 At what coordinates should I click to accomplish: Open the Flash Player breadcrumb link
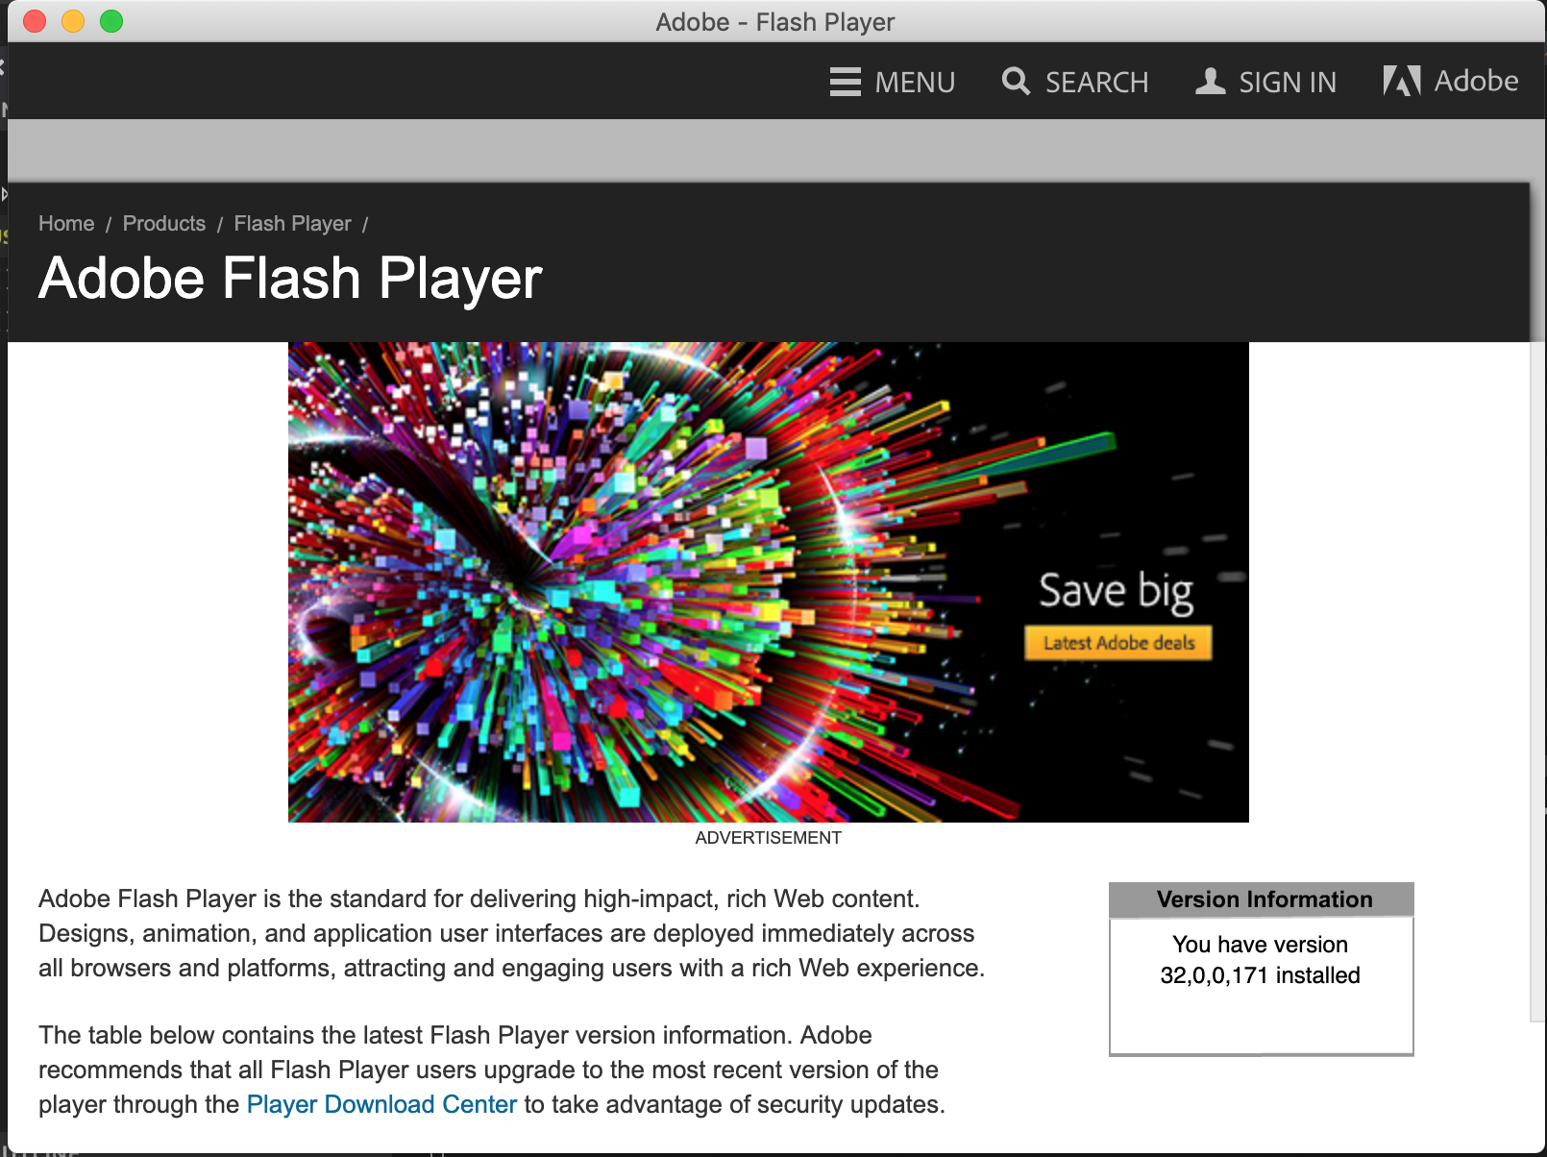click(x=293, y=224)
